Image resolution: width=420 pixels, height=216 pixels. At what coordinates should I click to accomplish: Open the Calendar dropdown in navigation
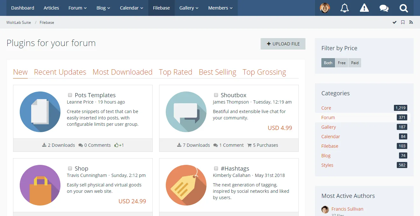coord(131,8)
